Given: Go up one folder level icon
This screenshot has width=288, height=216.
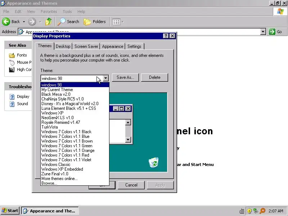Looking at the screenshot, I should pos(49,22).
